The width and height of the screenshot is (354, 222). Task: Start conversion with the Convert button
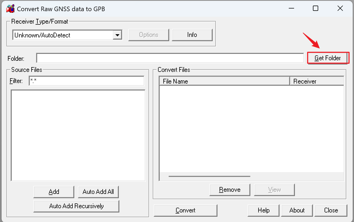click(185, 210)
